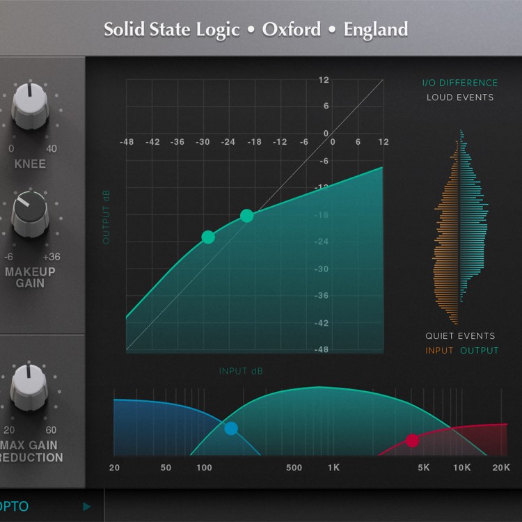Click the INPUT dB axis label
522x522 pixels.
(241, 371)
